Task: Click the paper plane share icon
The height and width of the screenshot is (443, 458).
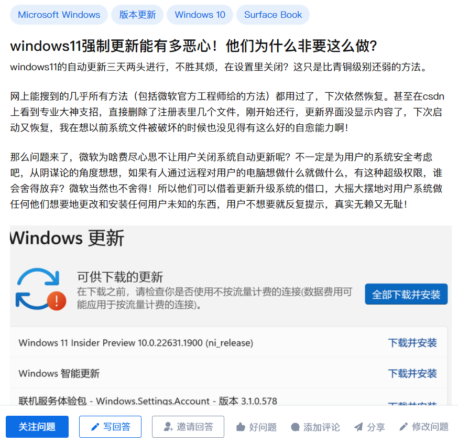Action: click(x=358, y=427)
